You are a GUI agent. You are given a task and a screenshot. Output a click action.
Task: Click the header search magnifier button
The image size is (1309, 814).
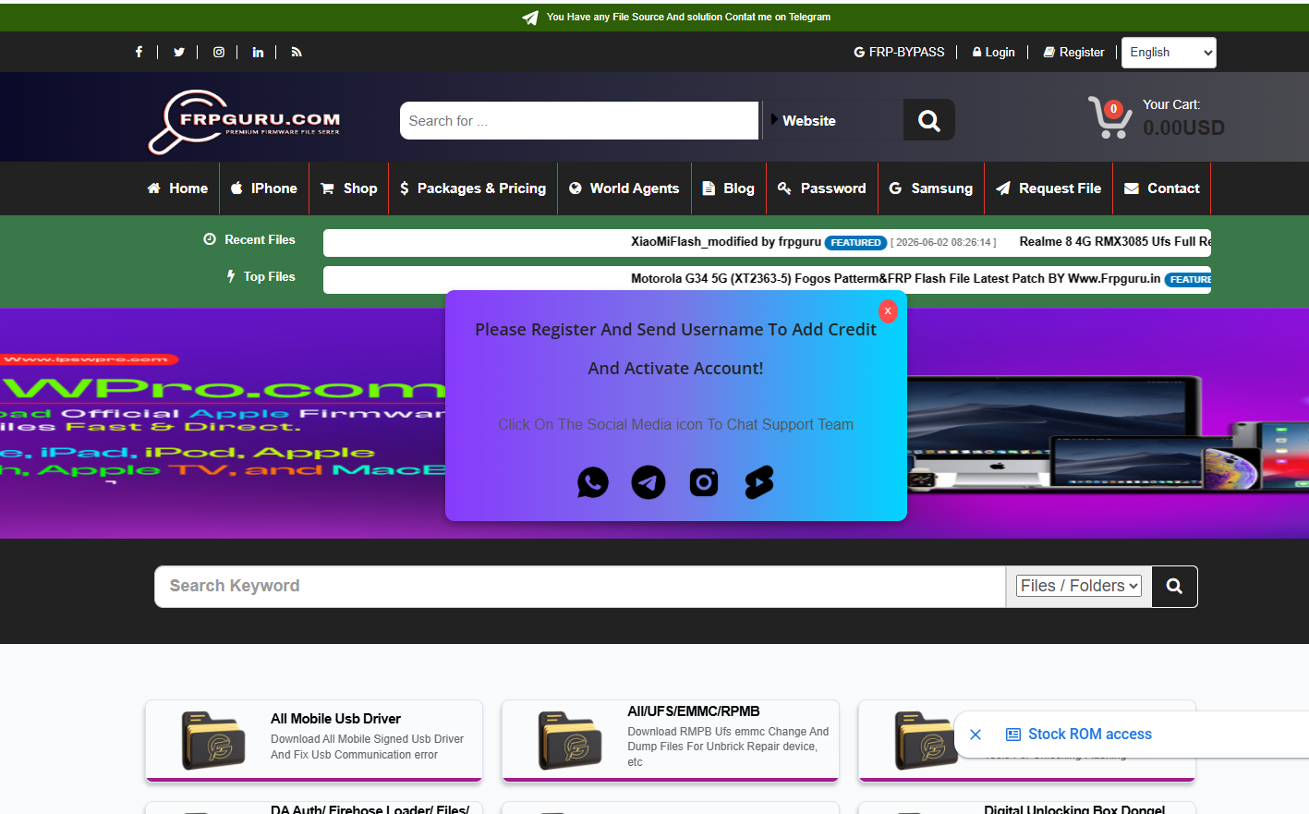click(x=929, y=120)
